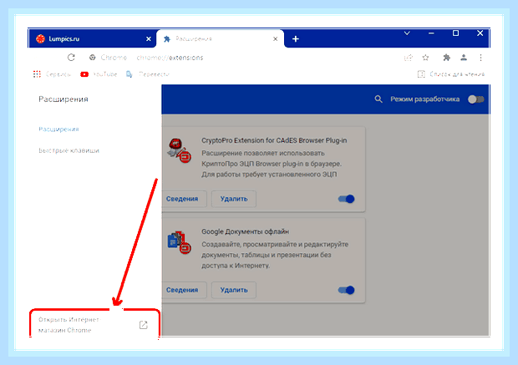Open the user profile icon
Viewport: 518px width, 365px height.
(464, 58)
